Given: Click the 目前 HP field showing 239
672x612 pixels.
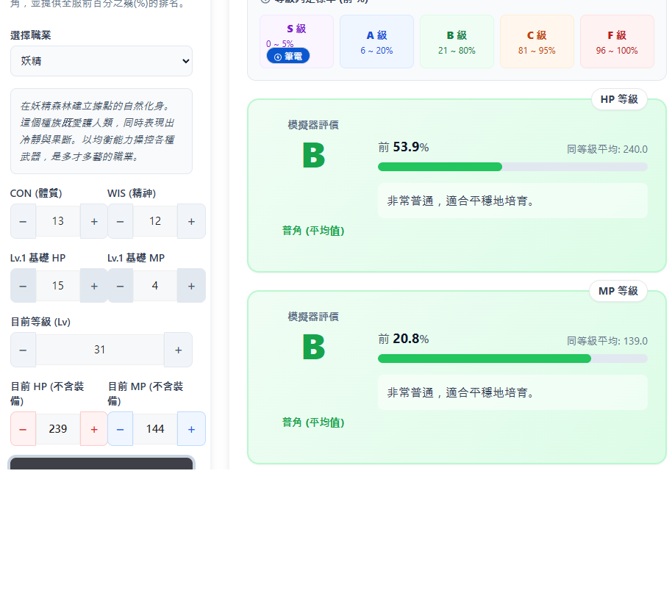Looking at the screenshot, I should (58, 429).
